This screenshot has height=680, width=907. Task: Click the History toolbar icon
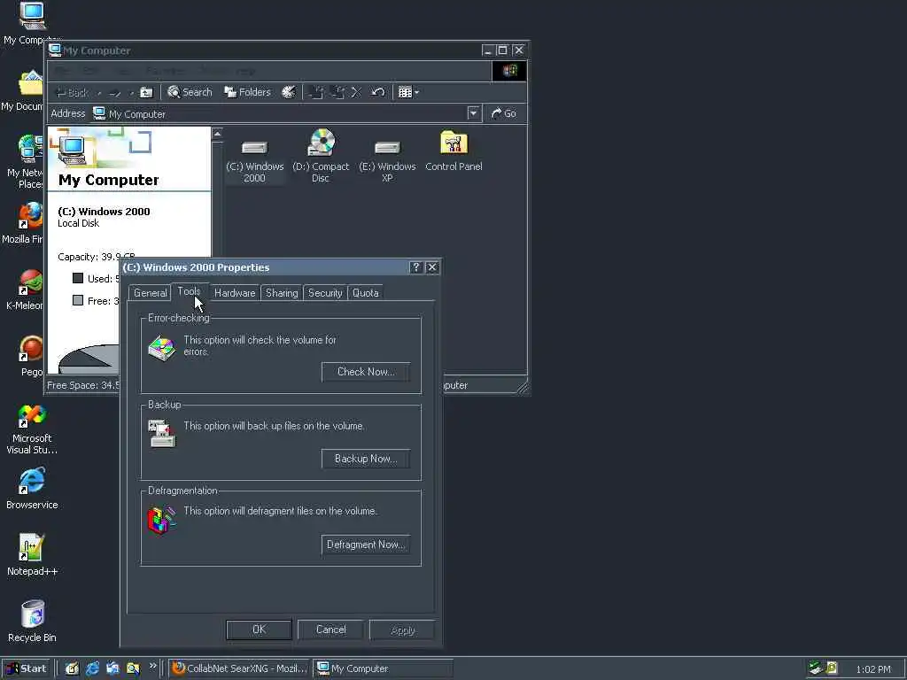(289, 92)
